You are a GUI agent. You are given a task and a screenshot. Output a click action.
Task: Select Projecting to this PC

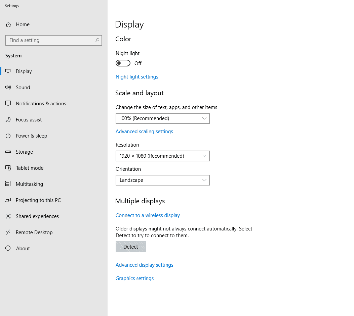[8, 200]
